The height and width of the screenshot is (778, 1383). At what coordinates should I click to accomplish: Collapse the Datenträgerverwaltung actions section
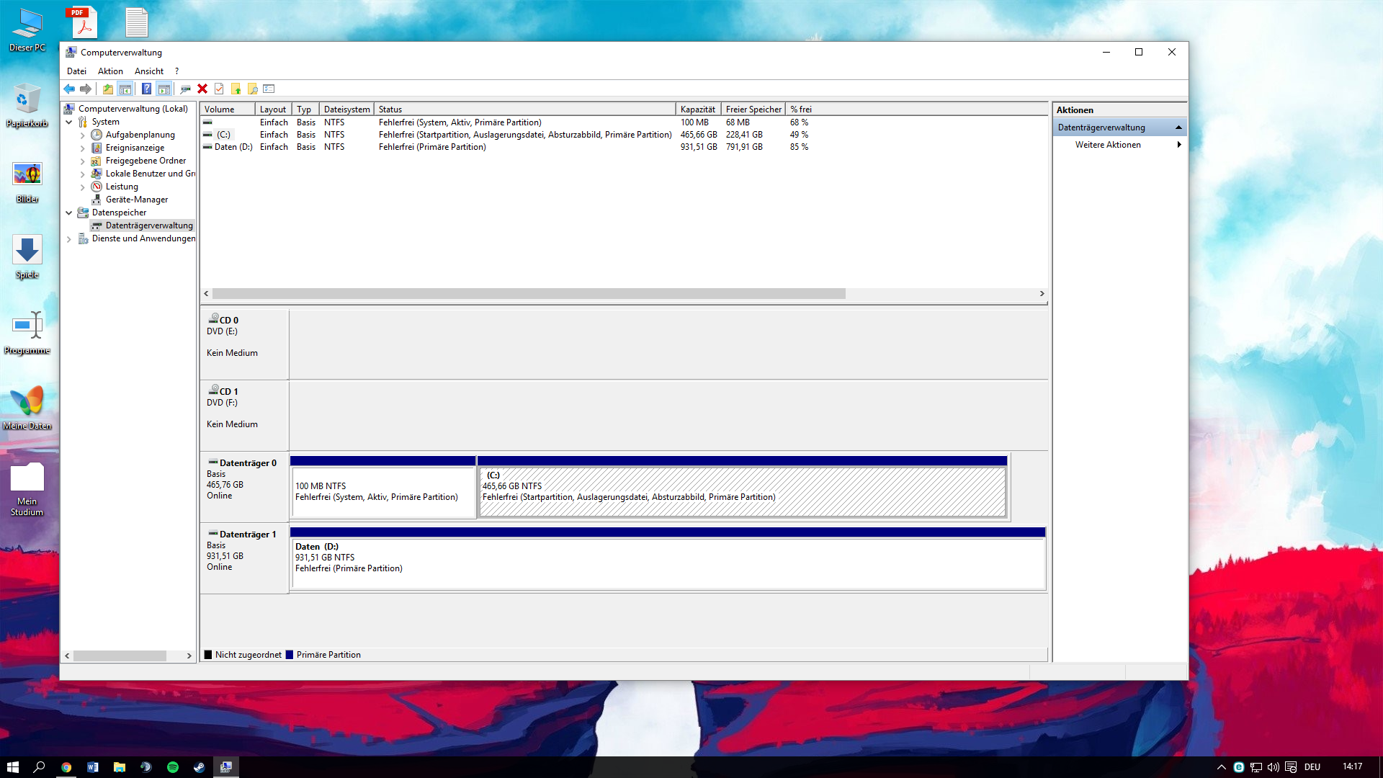(1178, 128)
